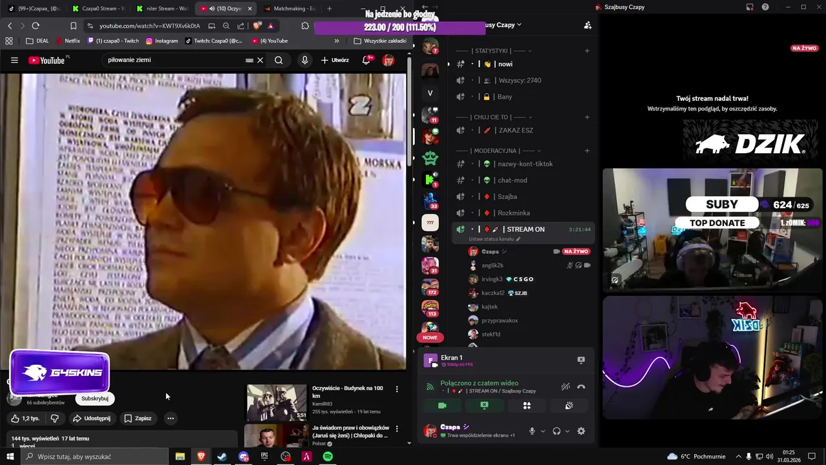
Task: Stop streaming Ekran 1 icon
Action: point(581,360)
